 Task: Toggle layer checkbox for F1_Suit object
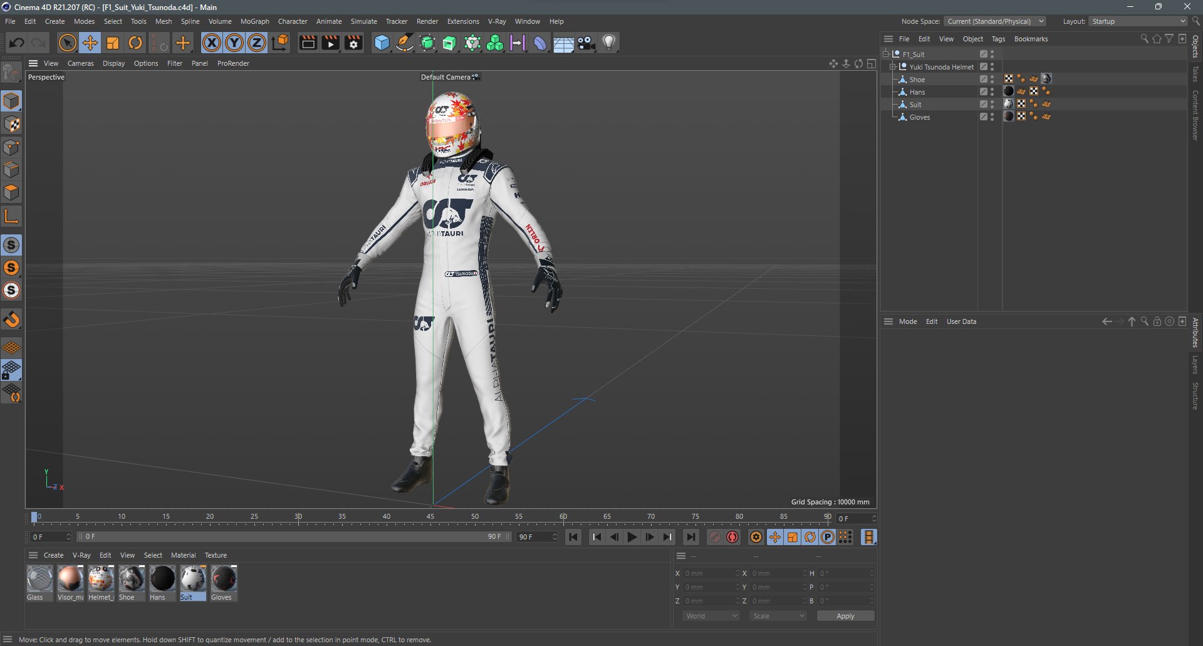[x=984, y=54]
